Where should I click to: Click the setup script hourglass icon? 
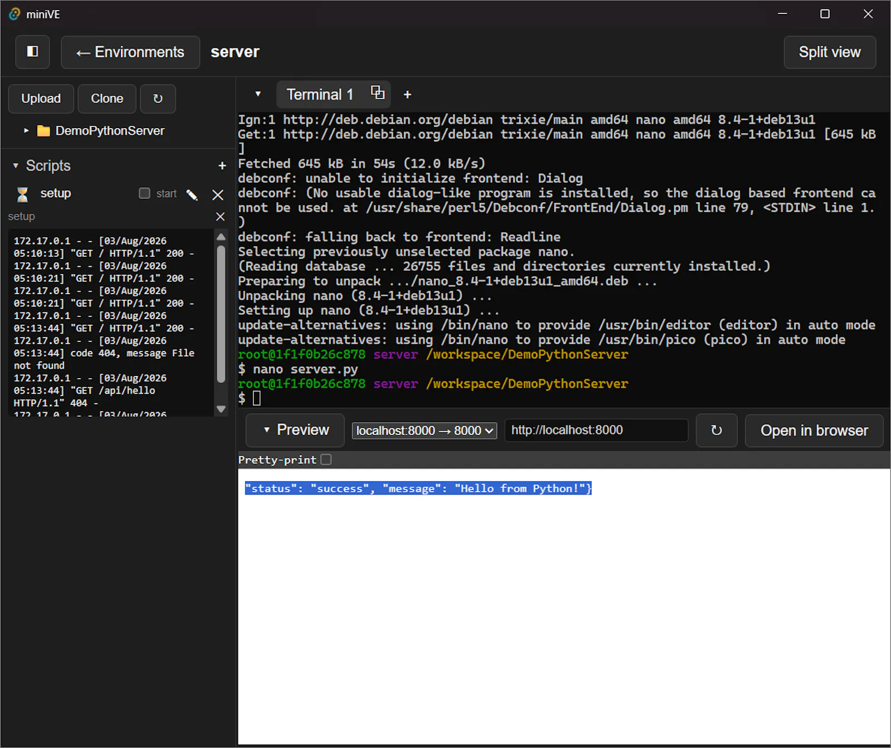tap(22, 194)
